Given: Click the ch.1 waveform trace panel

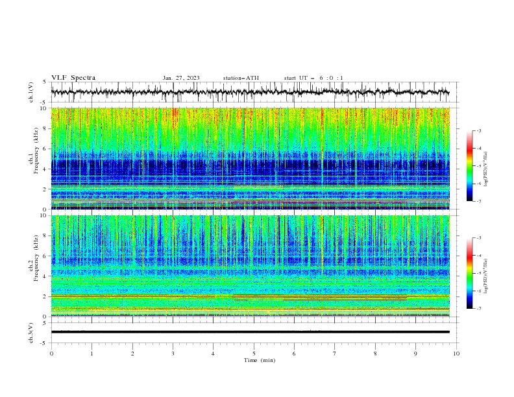Looking at the screenshot, I should pyautogui.click(x=255, y=92).
